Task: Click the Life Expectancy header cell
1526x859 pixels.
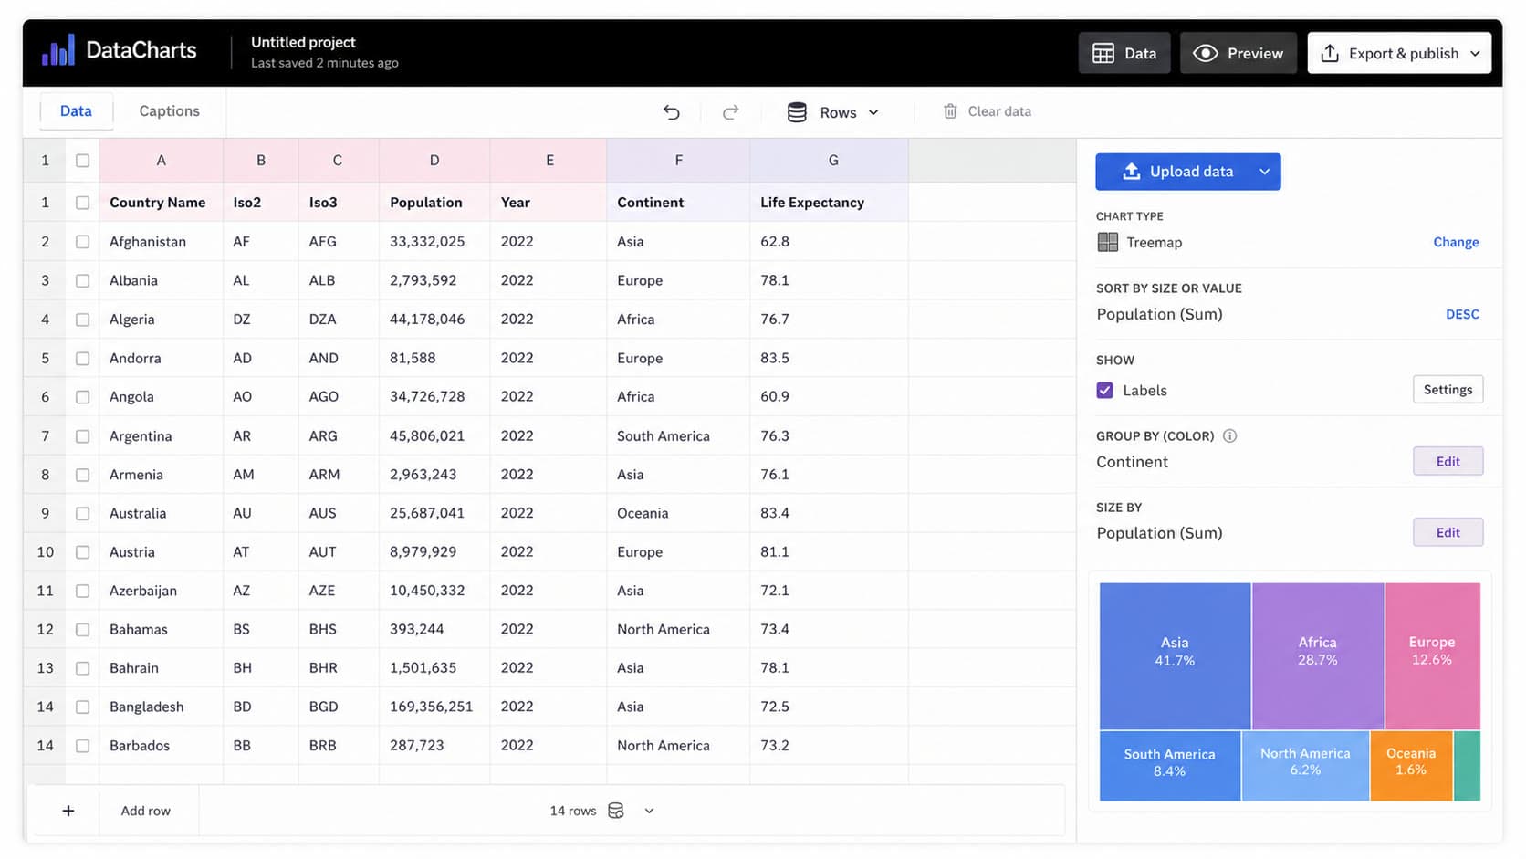Action: coord(829,203)
